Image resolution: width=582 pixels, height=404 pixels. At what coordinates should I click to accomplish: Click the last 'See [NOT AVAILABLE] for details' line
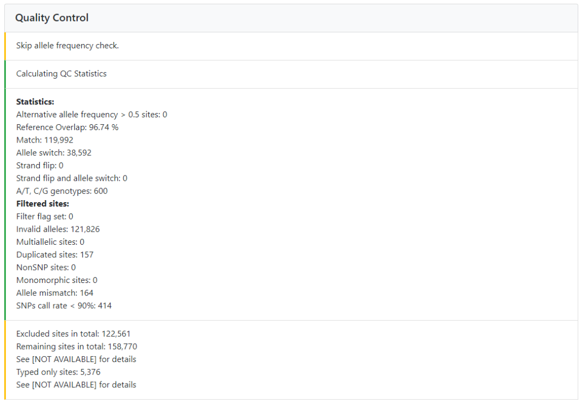[x=76, y=385]
